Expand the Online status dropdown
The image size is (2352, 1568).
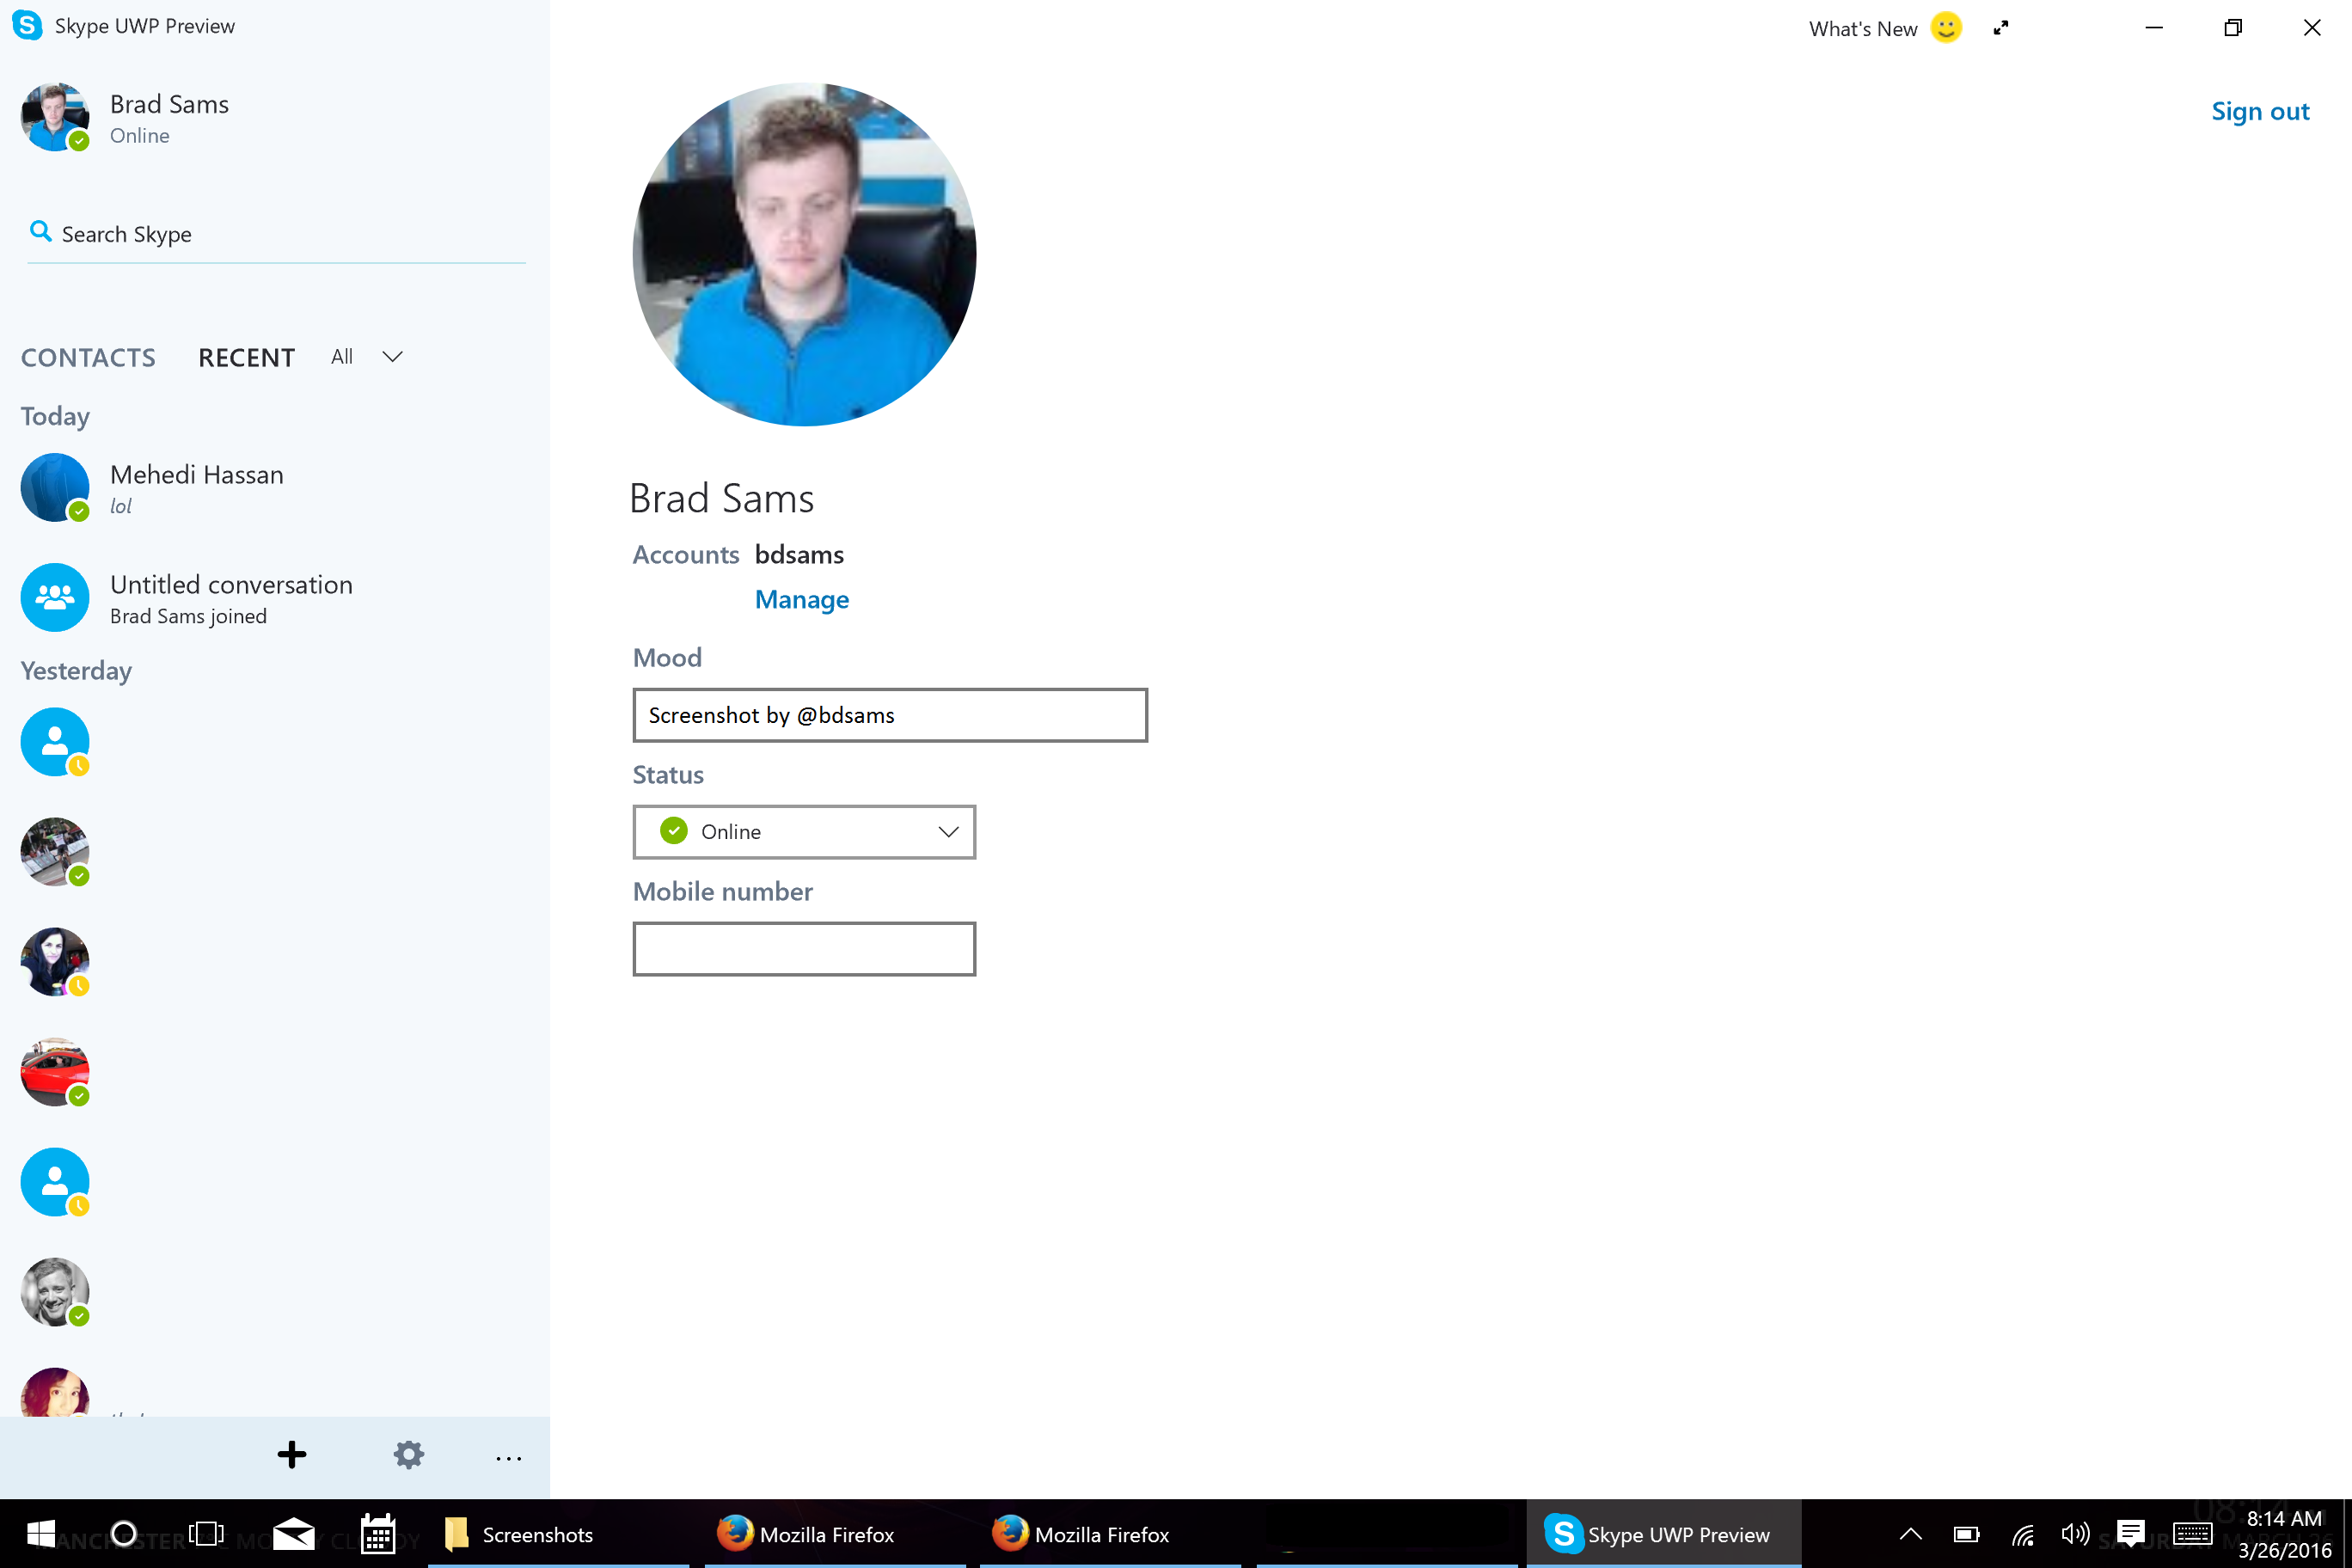947,832
